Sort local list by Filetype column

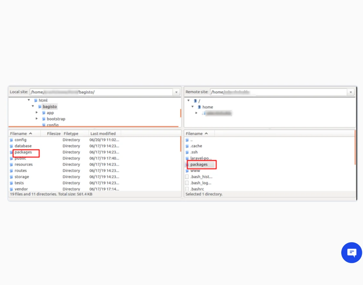(75, 133)
